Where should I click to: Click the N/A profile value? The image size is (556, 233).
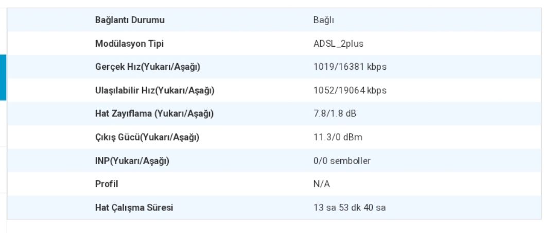click(322, 184)
